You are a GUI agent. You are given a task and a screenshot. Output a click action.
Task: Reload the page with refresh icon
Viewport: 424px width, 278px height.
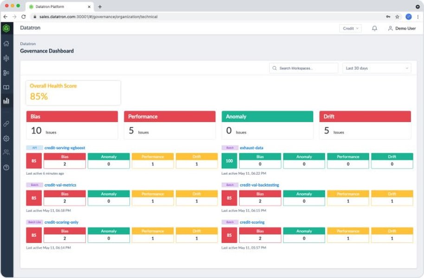coord(24,17)
